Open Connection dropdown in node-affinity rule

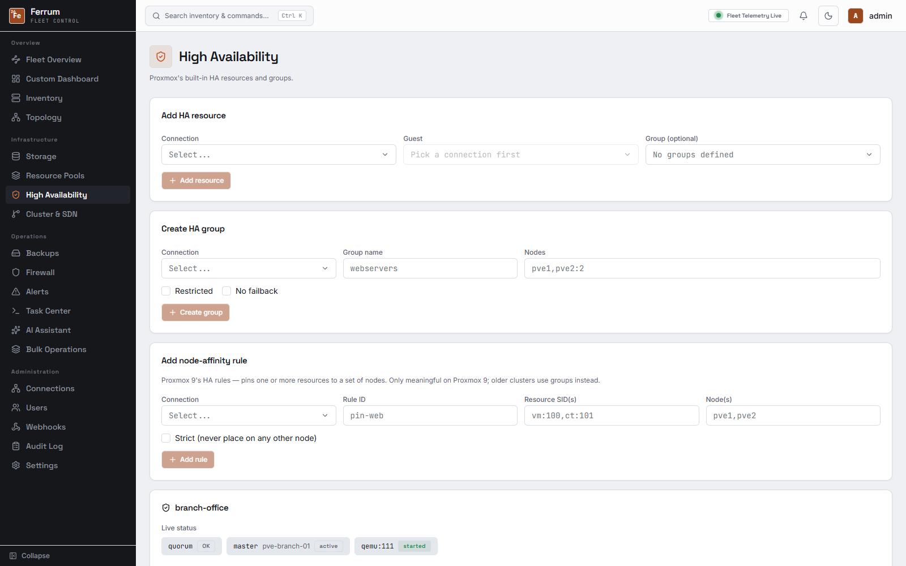(x=249, y=415)
